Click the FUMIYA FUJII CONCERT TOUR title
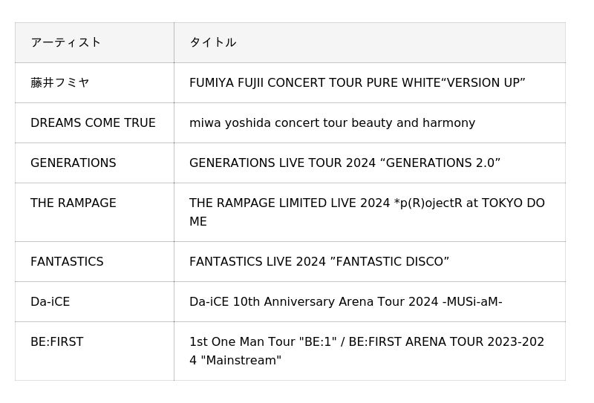This screenshot has width=594, height=403. click(357, 82)
